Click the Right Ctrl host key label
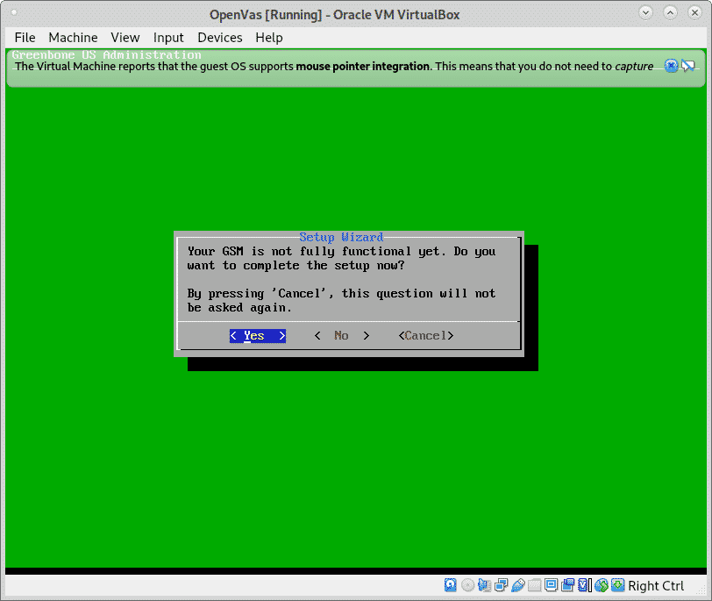712x601 pixels. click(656, 585)
